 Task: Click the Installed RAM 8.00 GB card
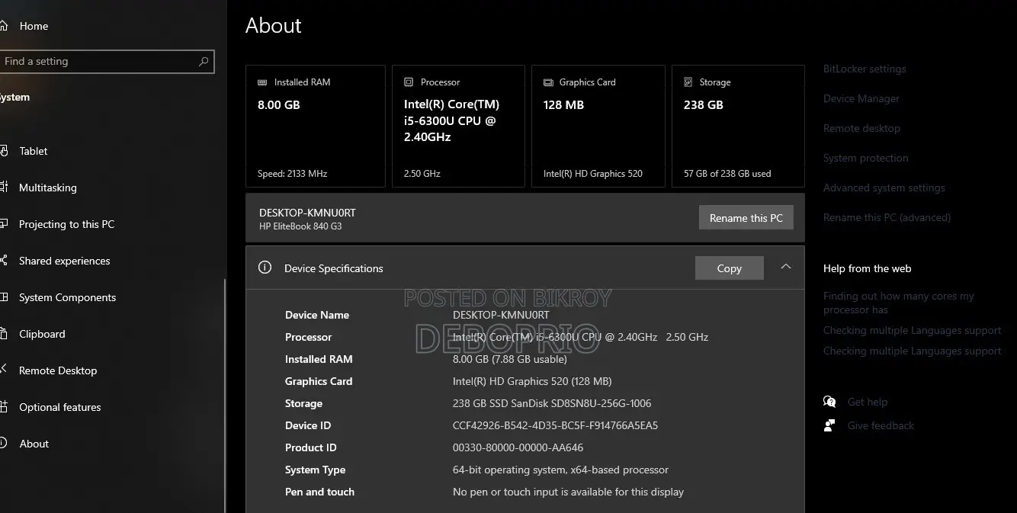(315, 126)
